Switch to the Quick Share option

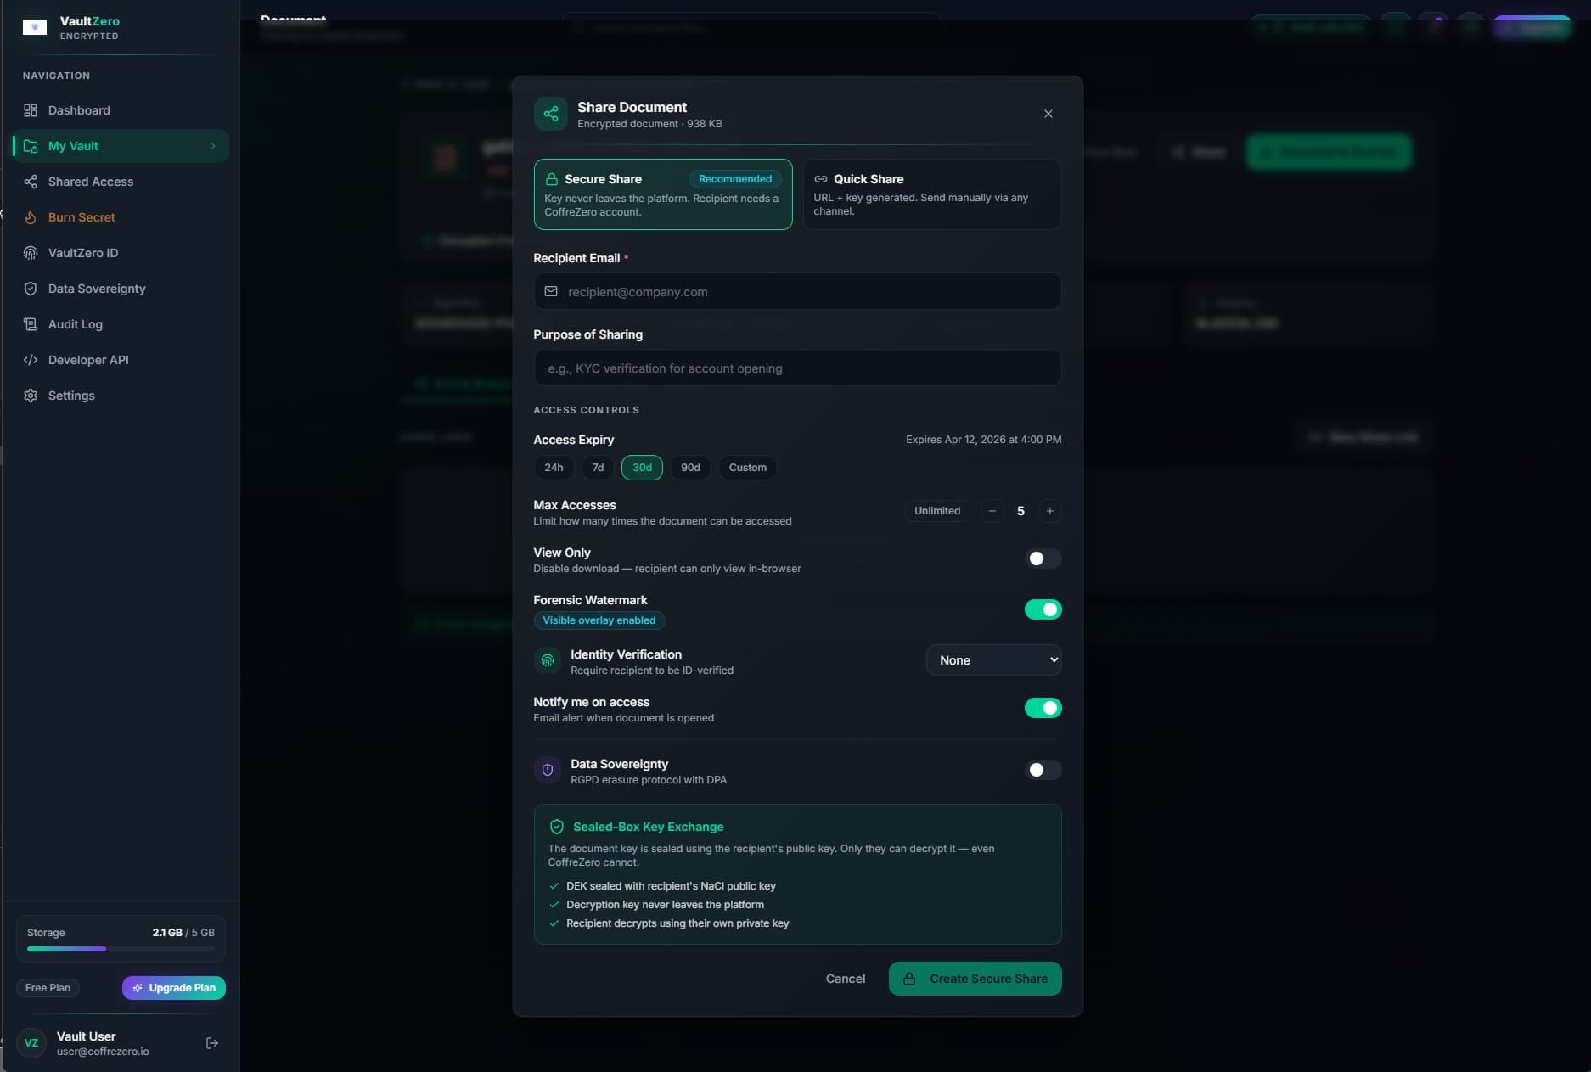point(931,194)
